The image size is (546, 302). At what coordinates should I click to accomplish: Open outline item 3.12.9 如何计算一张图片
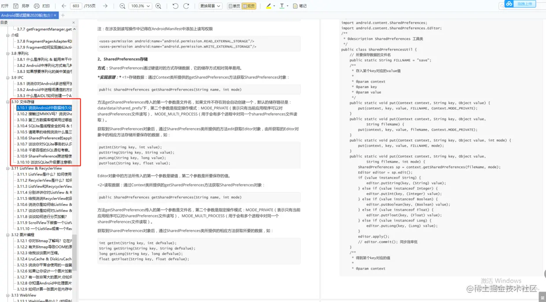tap(44, 289)
